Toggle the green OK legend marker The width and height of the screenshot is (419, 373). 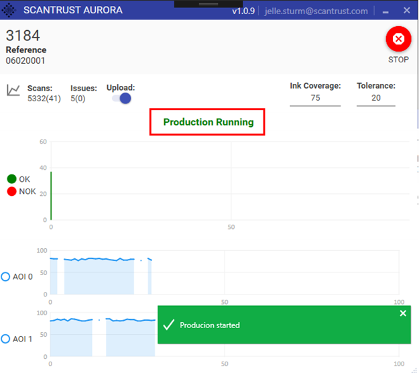click(x=12, y=179)
